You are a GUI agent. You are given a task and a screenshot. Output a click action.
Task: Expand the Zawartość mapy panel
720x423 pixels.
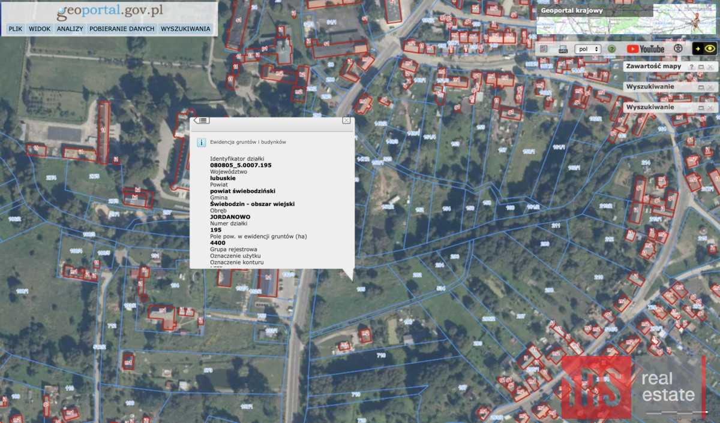point(701,67)
